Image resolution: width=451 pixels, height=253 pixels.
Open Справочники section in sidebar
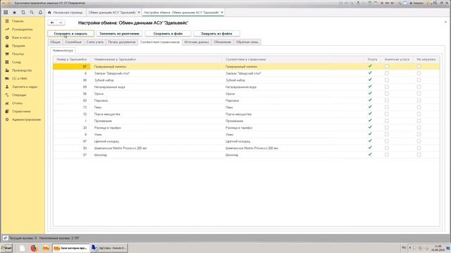[x=21, y=111]
